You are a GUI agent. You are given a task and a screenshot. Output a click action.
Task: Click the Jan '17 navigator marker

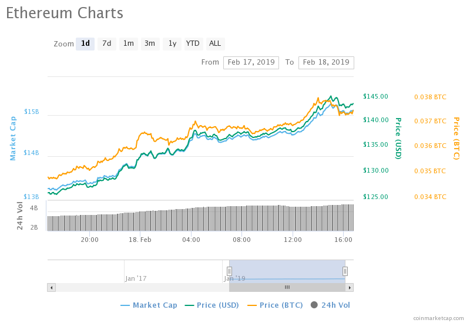click(136, 278)
